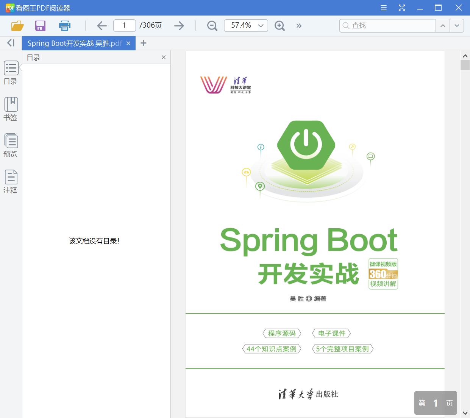Go to the previous page arrow
470x418 pixels.
point(102,26)
